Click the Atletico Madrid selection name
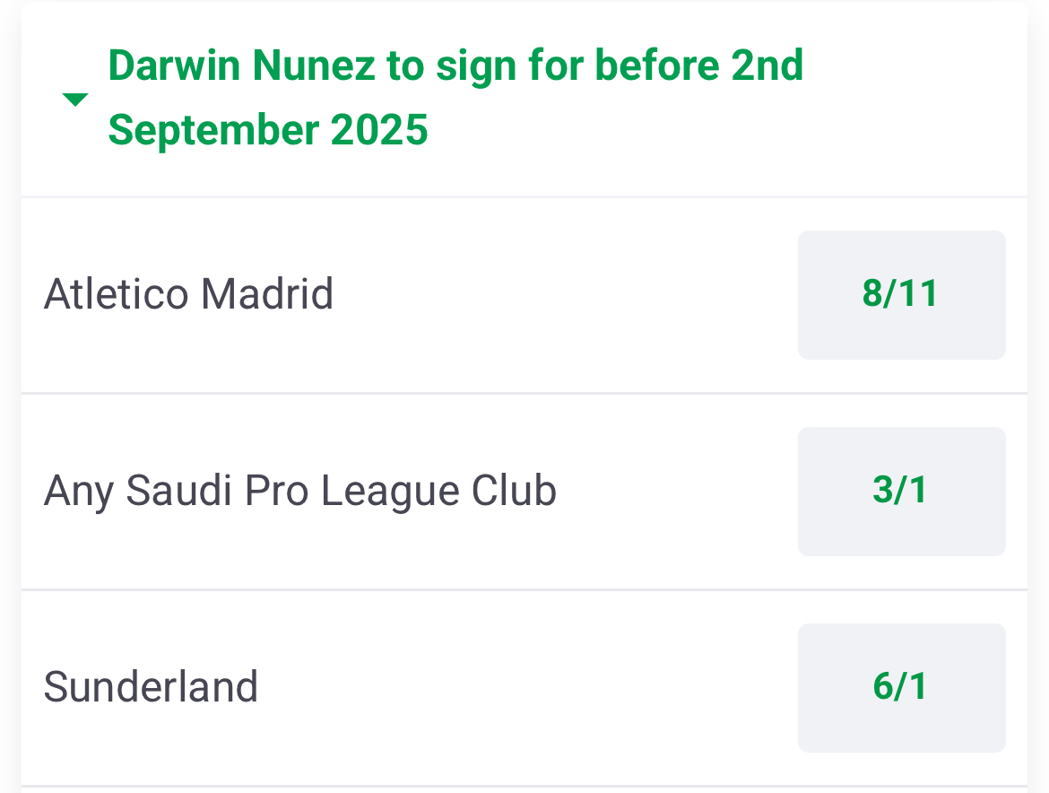Viewport: 1049px width, 793px height. (x=188, y=294)
